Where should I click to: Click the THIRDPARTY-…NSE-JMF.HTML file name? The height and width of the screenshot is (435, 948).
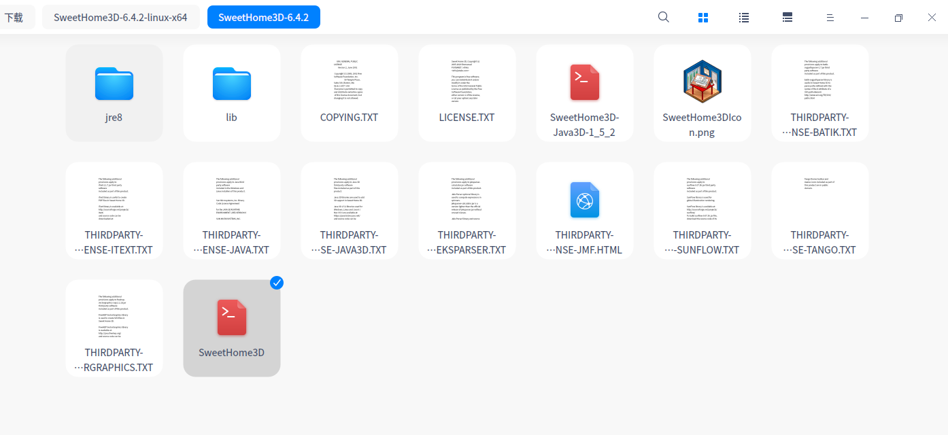585,243
